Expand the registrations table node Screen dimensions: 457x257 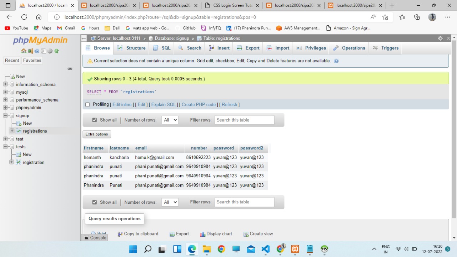(x=12, y=131)
